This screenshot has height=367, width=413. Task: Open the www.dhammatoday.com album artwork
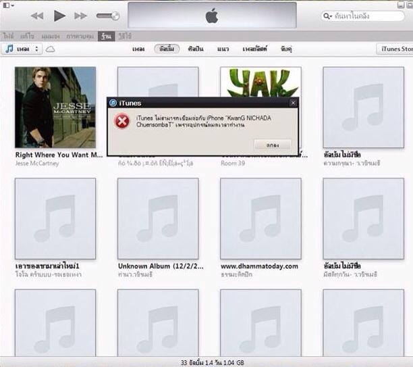pyautogui.click(x=260, y=219)
